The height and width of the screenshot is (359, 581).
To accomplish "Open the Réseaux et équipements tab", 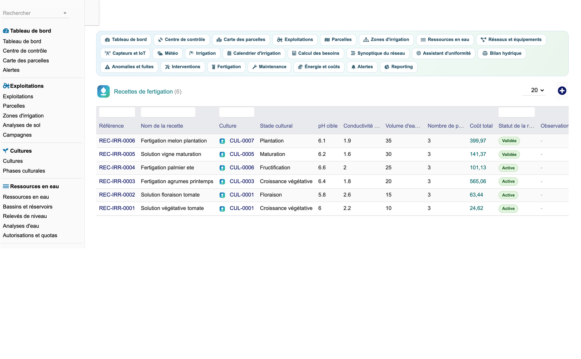I will click(x=511, y=40).
